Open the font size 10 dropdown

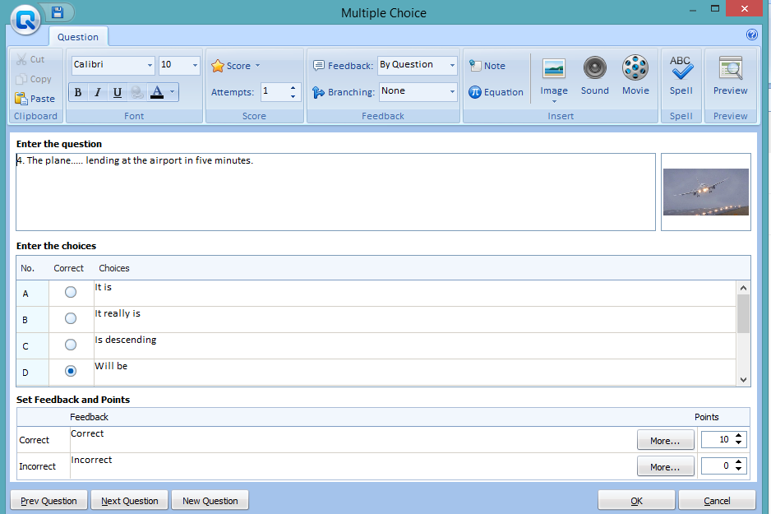click(195, 65)
